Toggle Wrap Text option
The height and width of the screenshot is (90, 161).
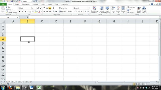63,8
